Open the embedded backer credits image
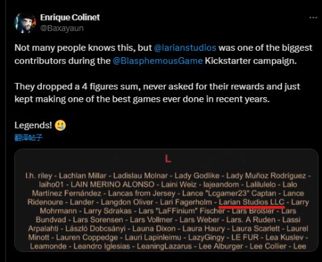The image size is (322, 262). pyautogui.click(x=166, y=200)
